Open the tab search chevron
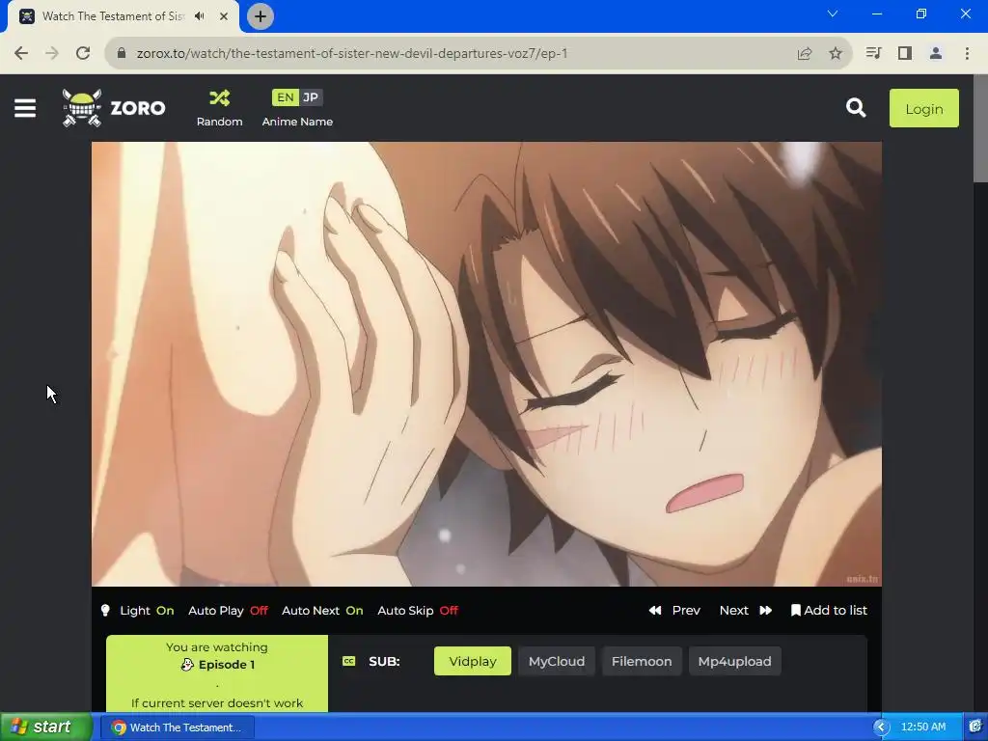 (833, 14)
